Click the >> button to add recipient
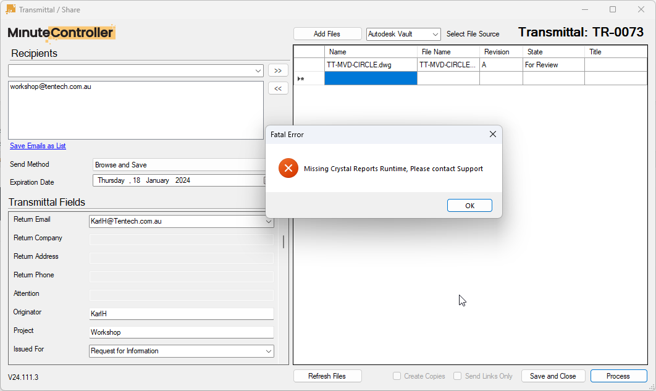Screen dimensions: 656x391 click(278, 70)
